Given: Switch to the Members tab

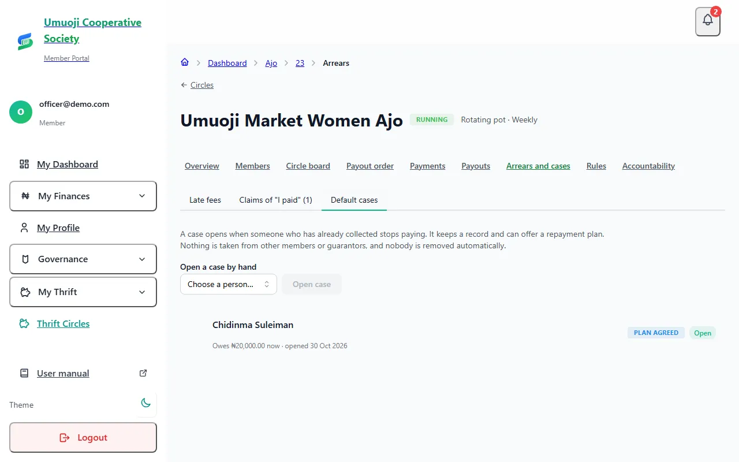Looking at the screenshot, I should point(252,166).
